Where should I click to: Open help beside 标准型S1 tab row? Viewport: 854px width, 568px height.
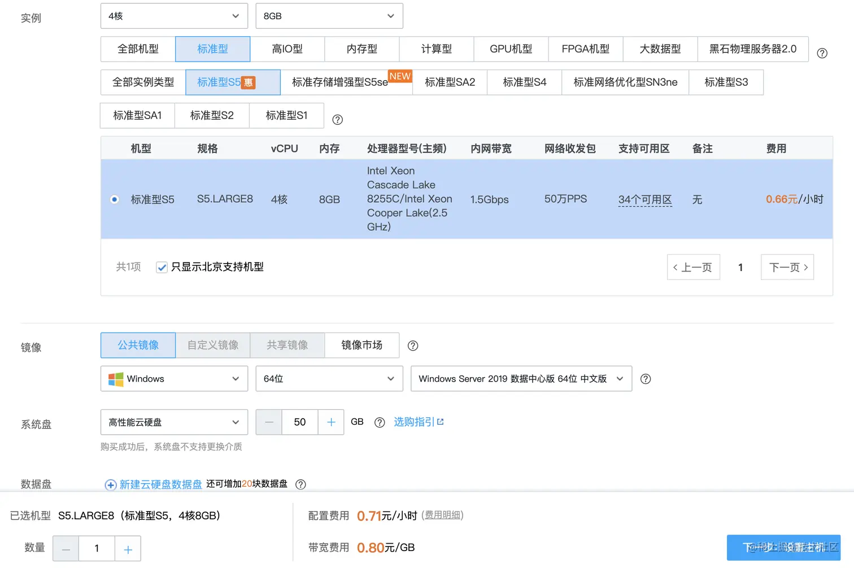point(337,120)
